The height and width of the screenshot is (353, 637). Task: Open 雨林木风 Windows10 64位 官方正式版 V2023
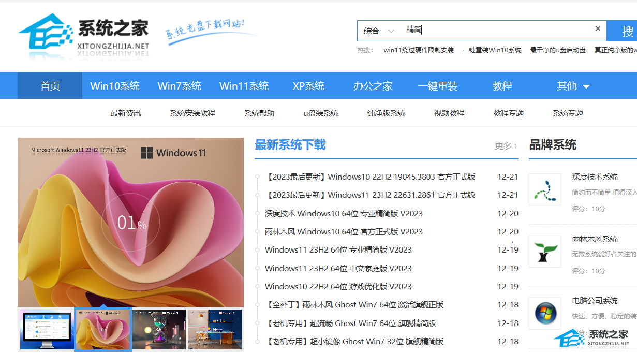click(344, 231)
